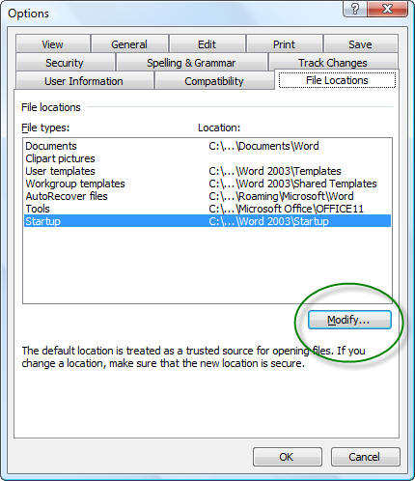Image resolution: width=415 pixels, height=481 pixels.
Task: Click the Microsoft Office\OFFICE11 path
Action: (286, 209)
